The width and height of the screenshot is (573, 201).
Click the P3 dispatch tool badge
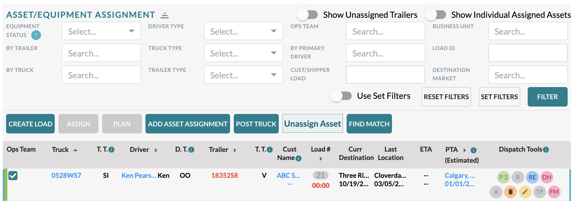tap(503, 177)
